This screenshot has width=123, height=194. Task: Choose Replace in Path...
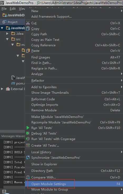point(74,68)
